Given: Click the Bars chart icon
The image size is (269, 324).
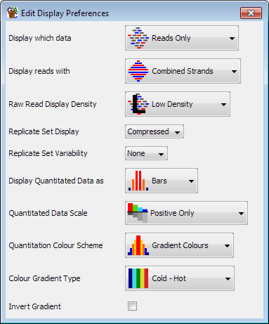Looking at the screenshot, I should pos(138,181).
